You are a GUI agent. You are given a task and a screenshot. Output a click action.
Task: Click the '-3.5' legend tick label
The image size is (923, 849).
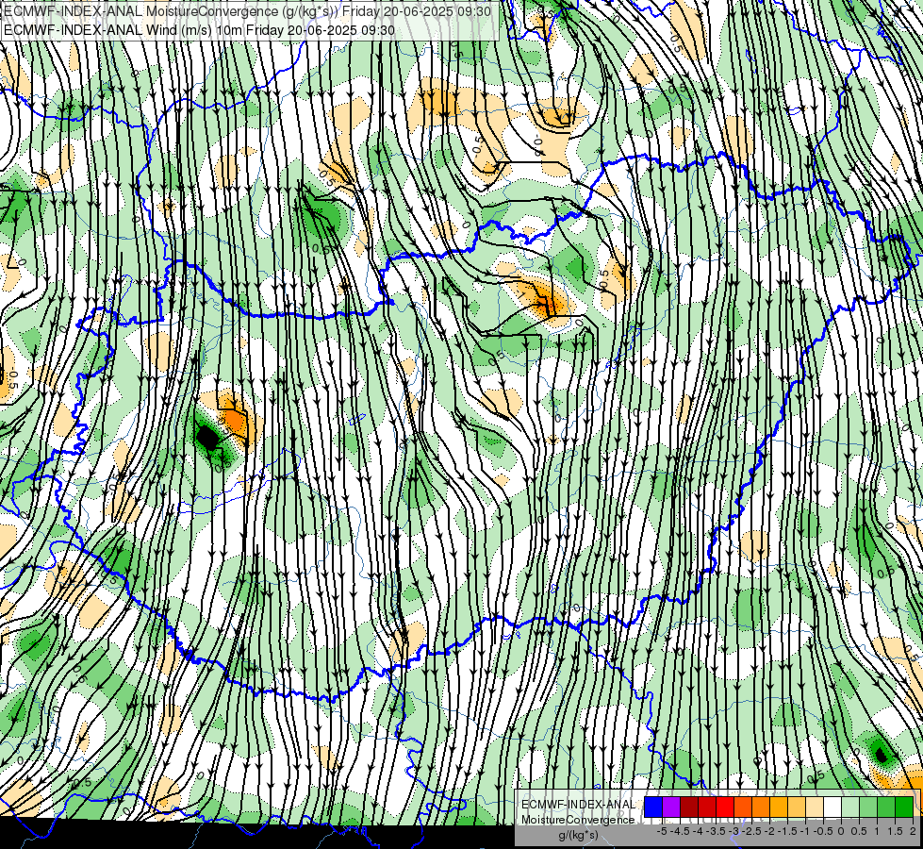717,831
